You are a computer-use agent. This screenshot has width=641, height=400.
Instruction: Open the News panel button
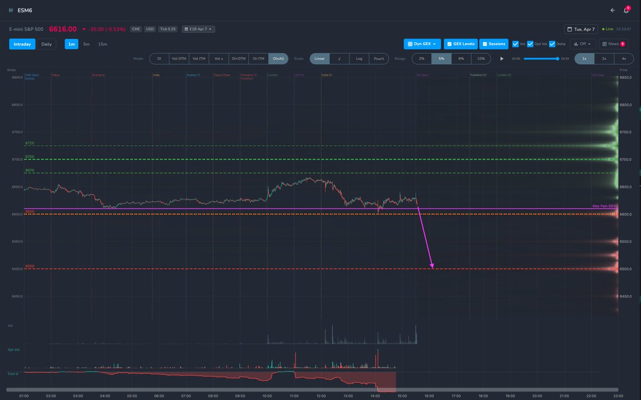click(x=613, y=44)
